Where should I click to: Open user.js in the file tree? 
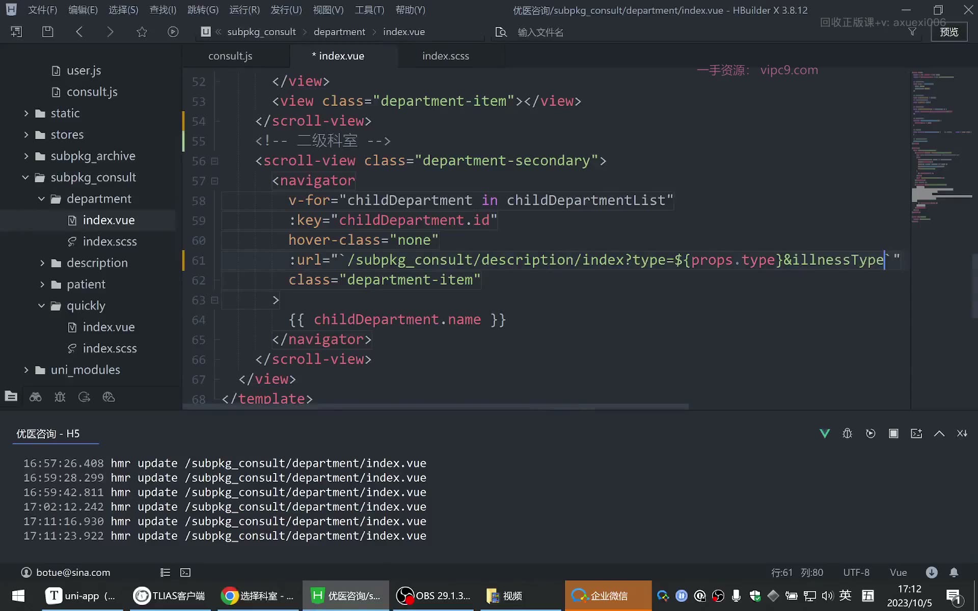tap(84, 70)
